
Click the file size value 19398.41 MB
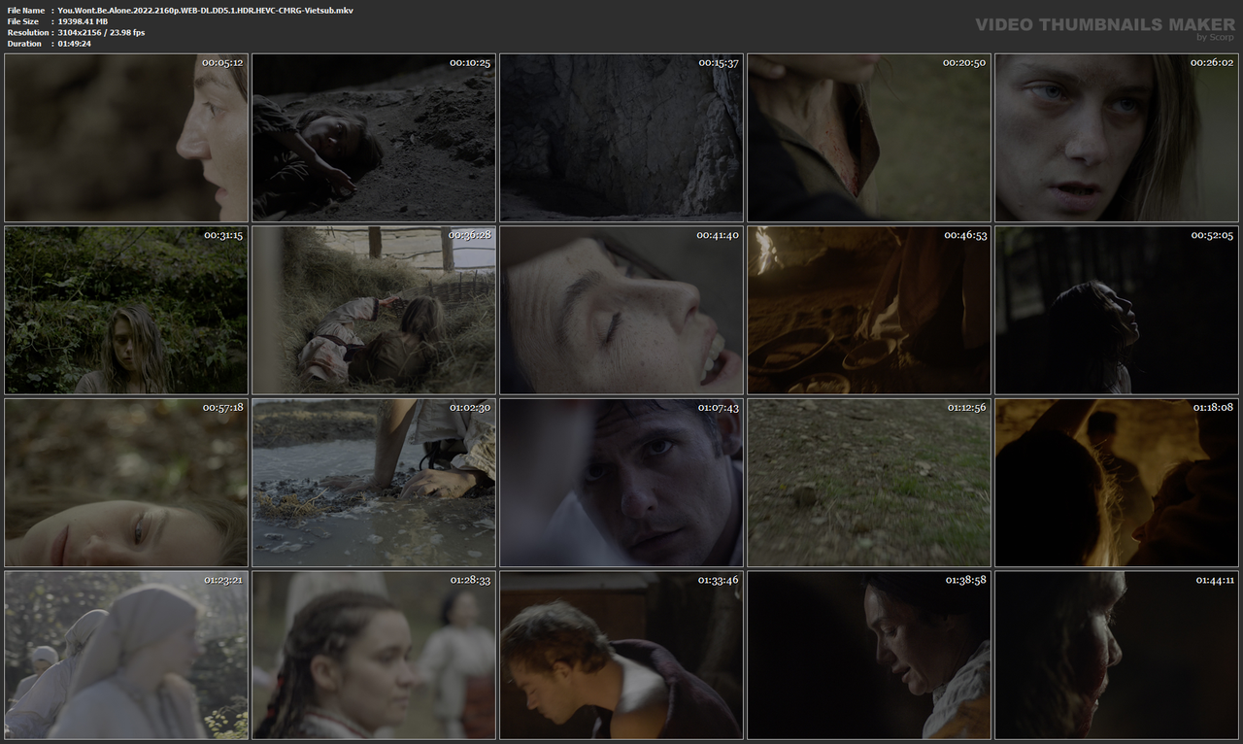[83, 21]
